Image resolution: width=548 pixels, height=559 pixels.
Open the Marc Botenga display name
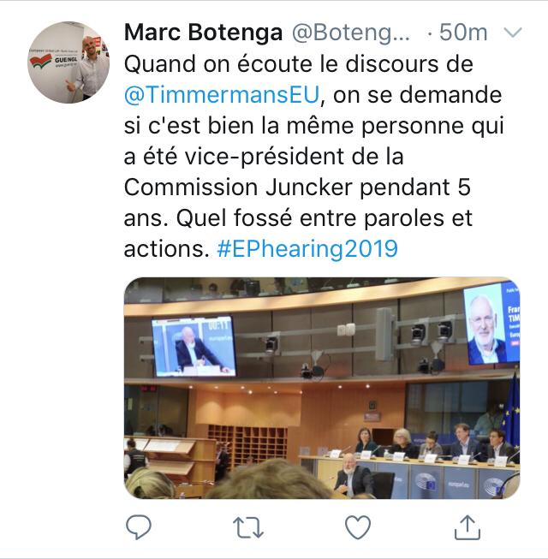click(203, 33)
